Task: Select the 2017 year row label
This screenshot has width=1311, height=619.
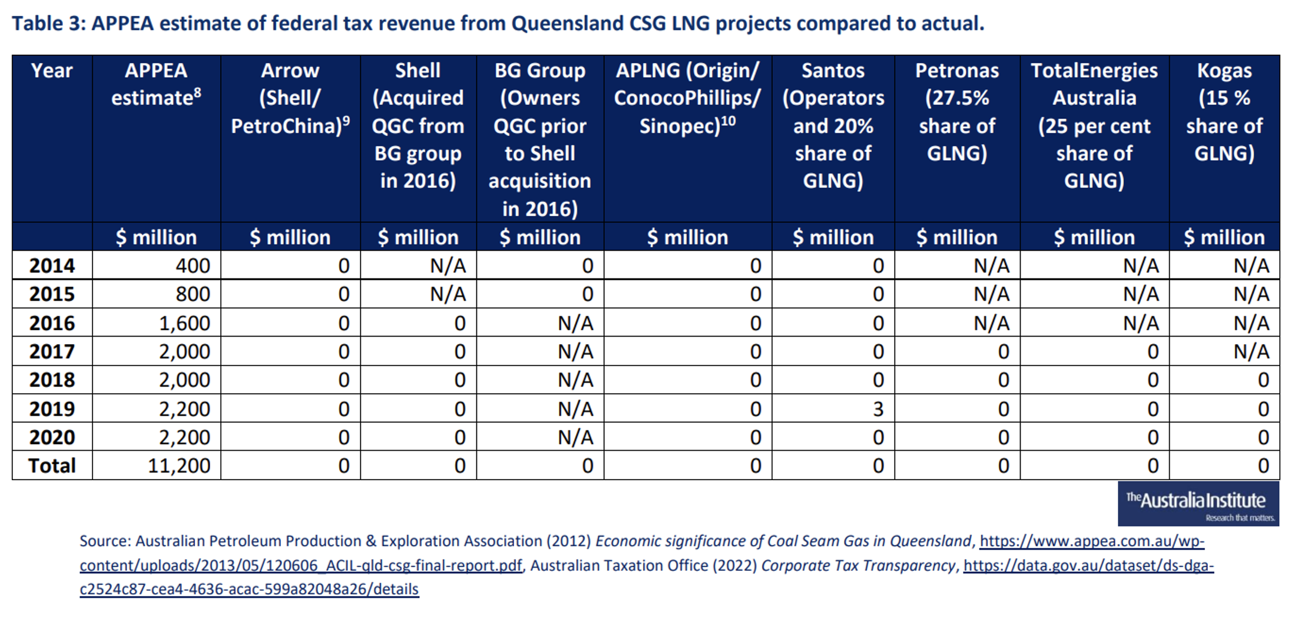Action: pos(52,351)
